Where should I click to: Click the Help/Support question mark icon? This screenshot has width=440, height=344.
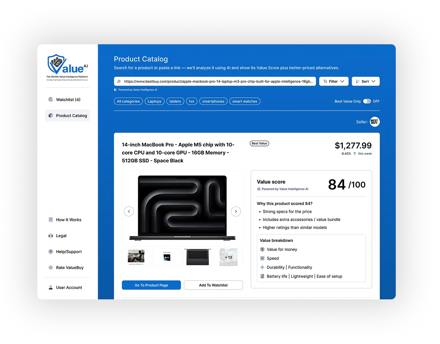pos(50,252)
